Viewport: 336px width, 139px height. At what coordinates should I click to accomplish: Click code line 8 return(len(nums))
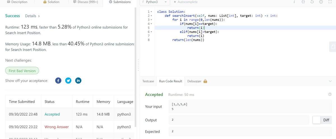(188, 40)
